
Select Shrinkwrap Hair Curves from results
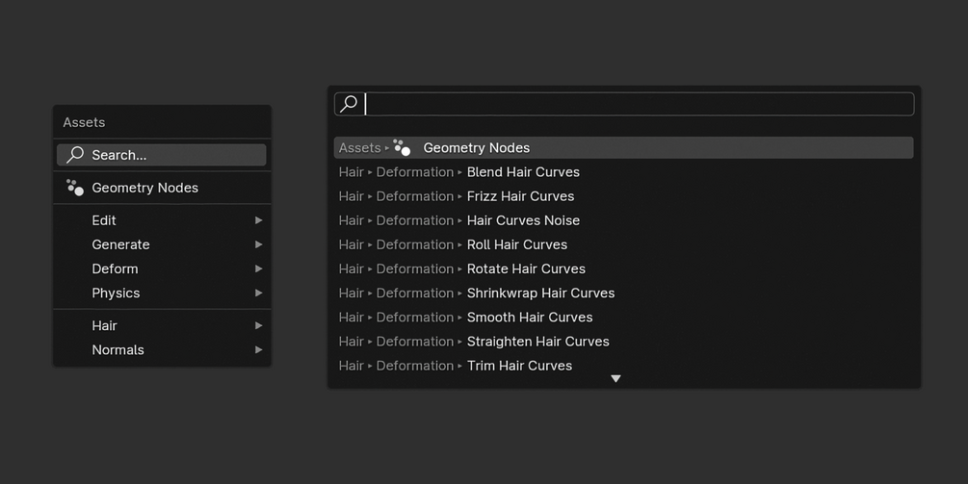[540, 293]
